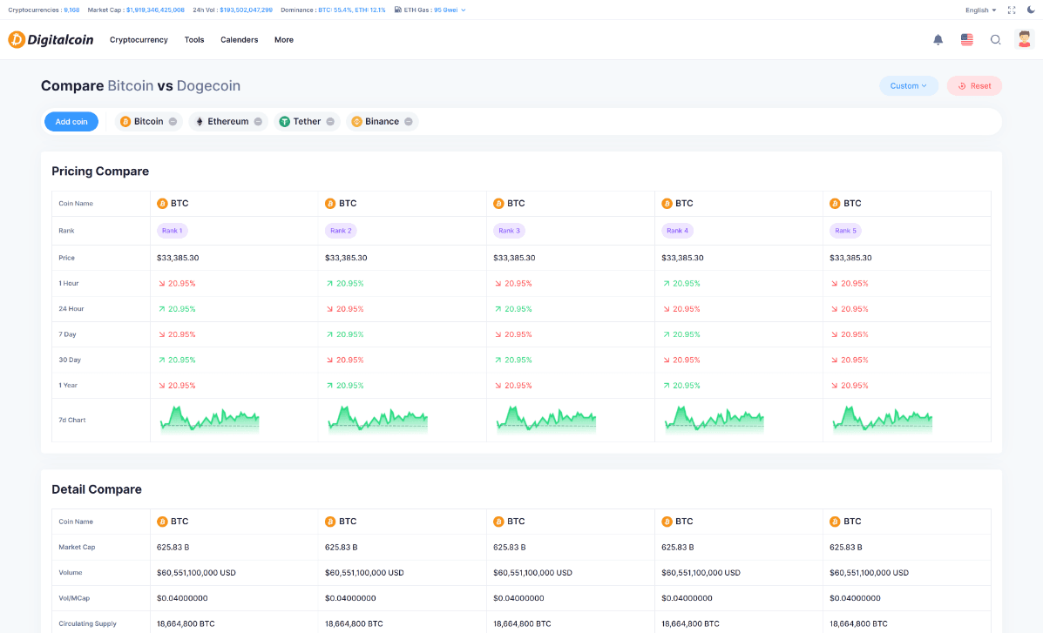Click the Rank 5 badge
Viewport: 1043px width, 633px height.
tap(845, 231)
